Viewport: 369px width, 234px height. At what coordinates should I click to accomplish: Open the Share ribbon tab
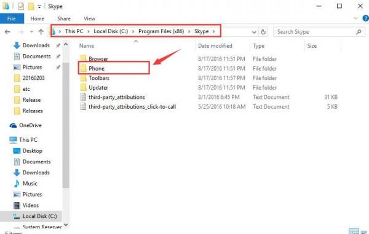(64, 18)
